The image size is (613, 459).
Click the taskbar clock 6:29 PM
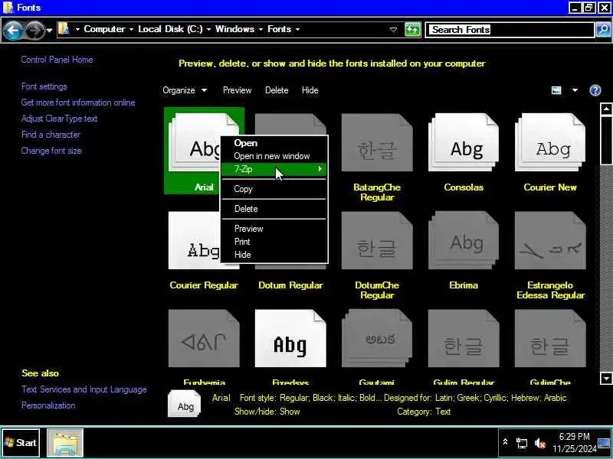pyautogui.click(x=574, y=437)
